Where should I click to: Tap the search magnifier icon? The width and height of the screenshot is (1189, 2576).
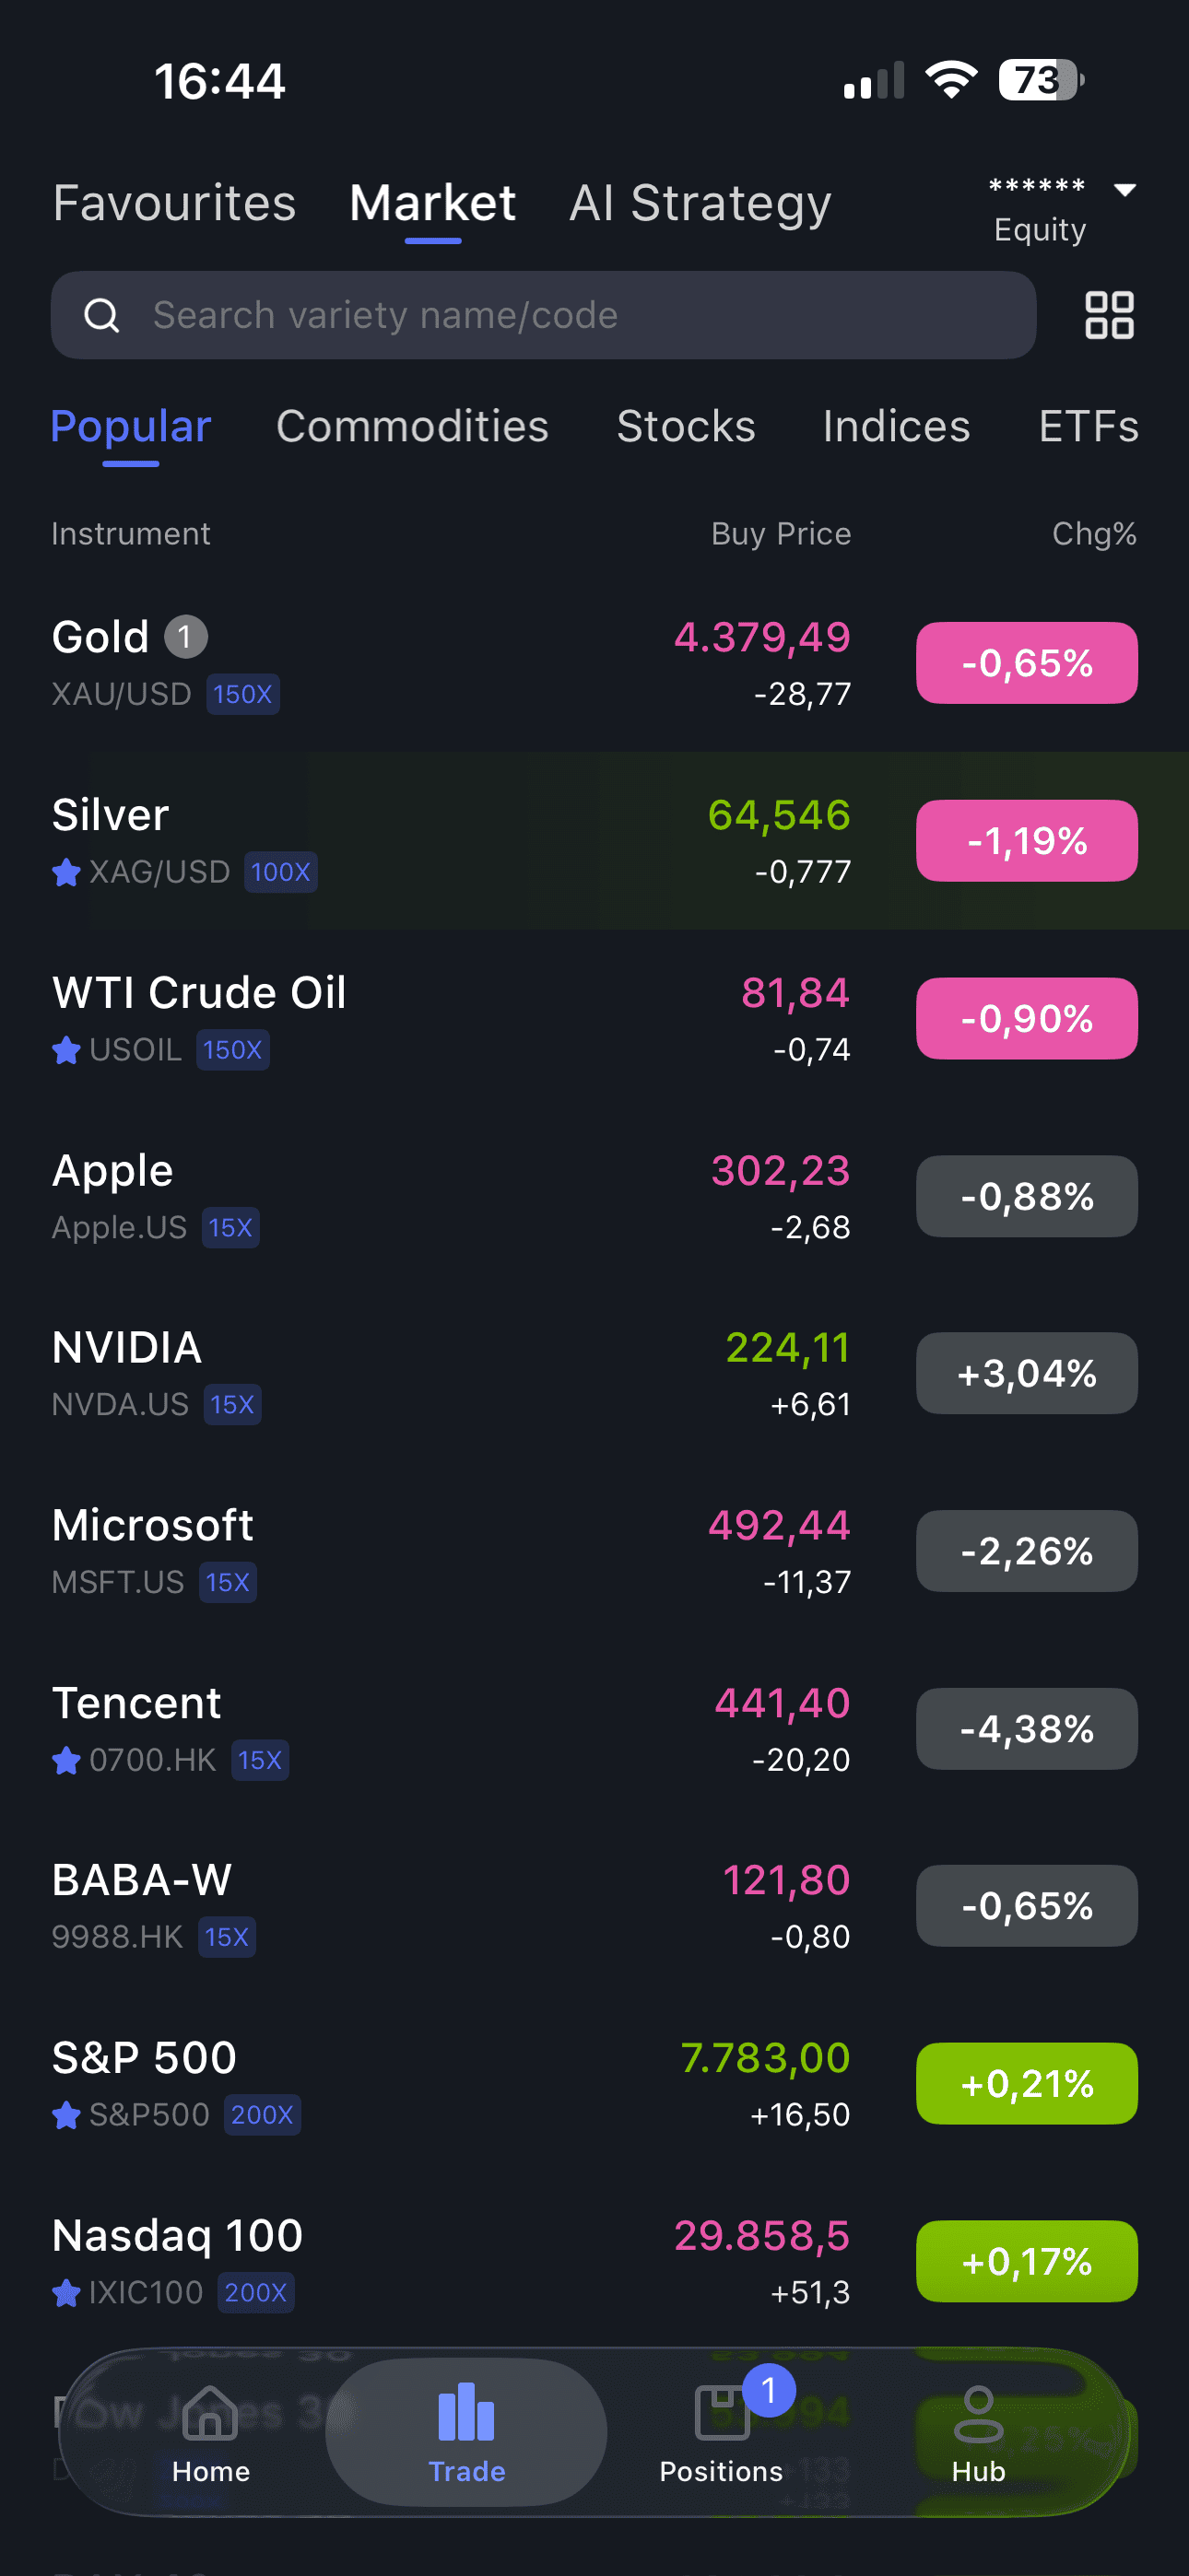tap(101, 316)
